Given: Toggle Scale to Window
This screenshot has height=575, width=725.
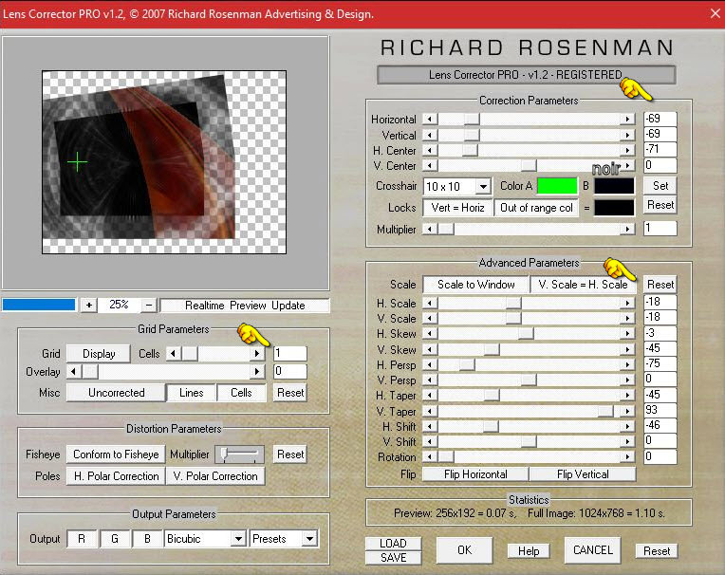Looking at the screenshot, I should point(475,285).
